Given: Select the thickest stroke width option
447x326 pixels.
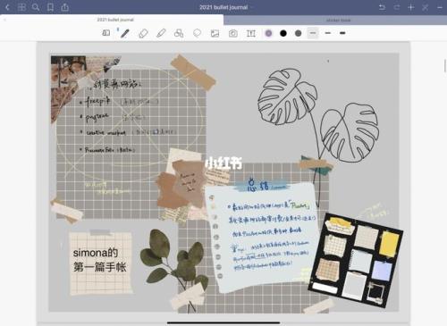Looking at the screenshot, I should pyautogui.click(x=342, y=33).
